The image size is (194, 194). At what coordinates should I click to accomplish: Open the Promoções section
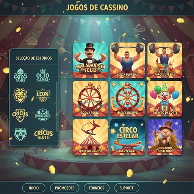pyautogui.click(x=65, y=188)
